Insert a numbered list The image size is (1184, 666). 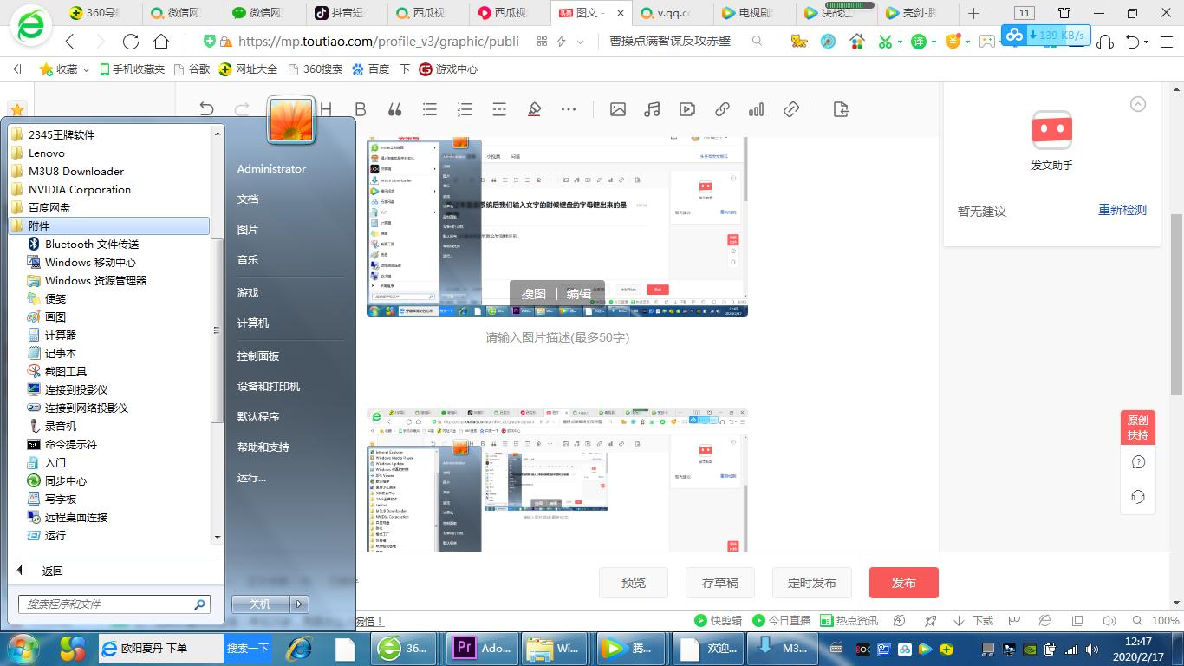point(465,109)
